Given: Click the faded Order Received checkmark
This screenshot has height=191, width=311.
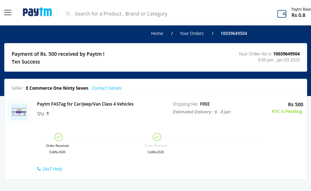Looking at the screenshot, I should tap(157, 137).
